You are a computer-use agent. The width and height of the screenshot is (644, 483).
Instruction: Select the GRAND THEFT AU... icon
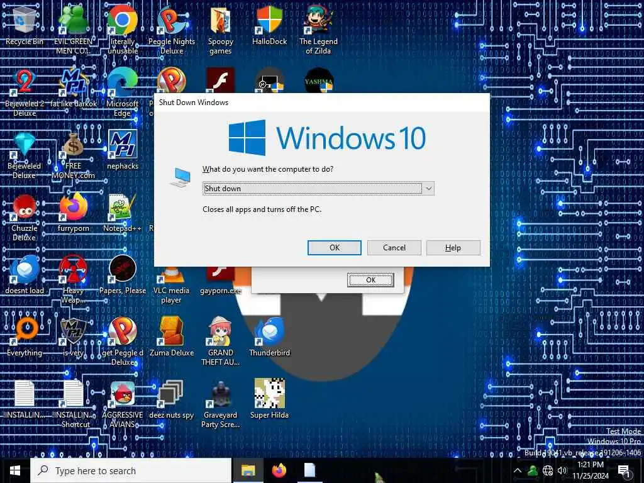pos(221,341)
